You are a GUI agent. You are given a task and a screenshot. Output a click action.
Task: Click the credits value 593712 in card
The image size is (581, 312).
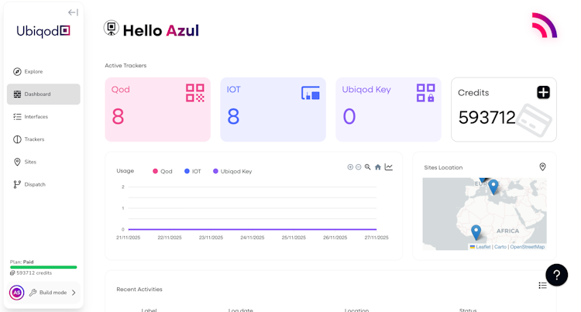pos(486,118)
